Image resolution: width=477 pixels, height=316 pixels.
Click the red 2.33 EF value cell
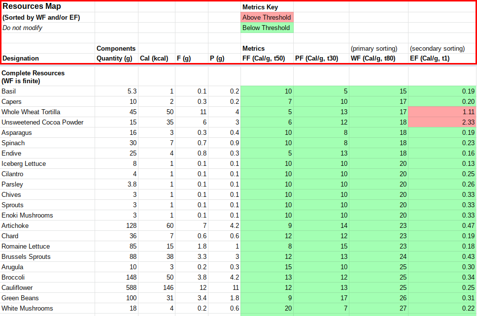tap(442, 123)
